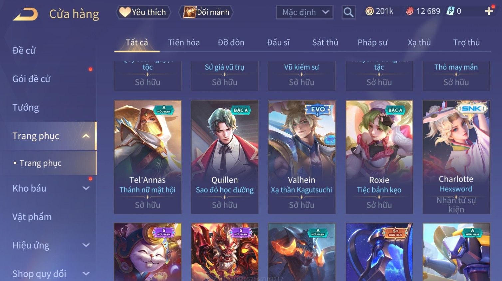
Task: Switch to the Tiến hóa tab
Action: [184, 43]
